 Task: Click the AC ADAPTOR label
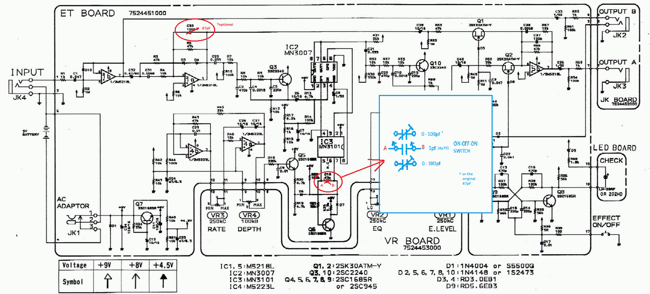73,203
